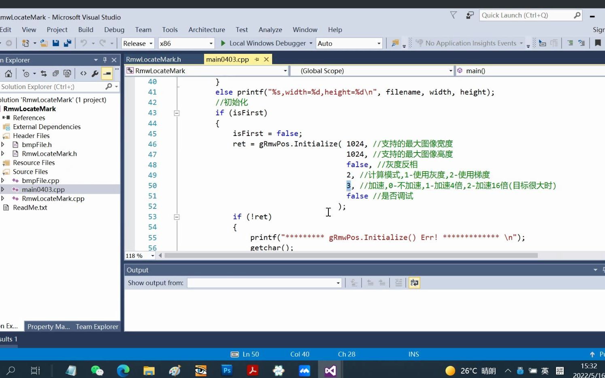The height and width of the screenshot is (378, 605).
Task: Click the comment out selected lines icon
Action: [x=570, y=43]
